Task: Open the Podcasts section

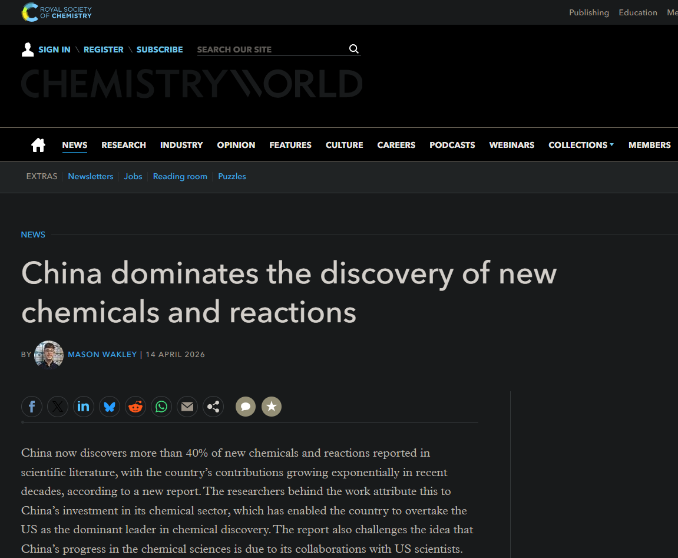Action: click(x=452, y=145)
